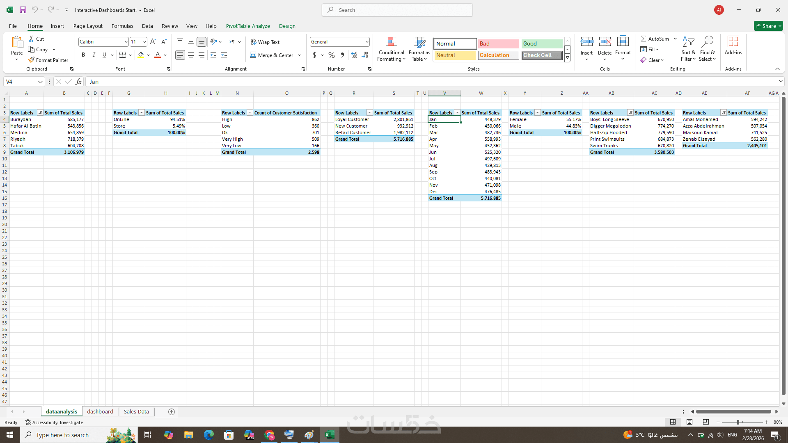
Task: Click the Excel search box
Action: (x=397, y=10)
